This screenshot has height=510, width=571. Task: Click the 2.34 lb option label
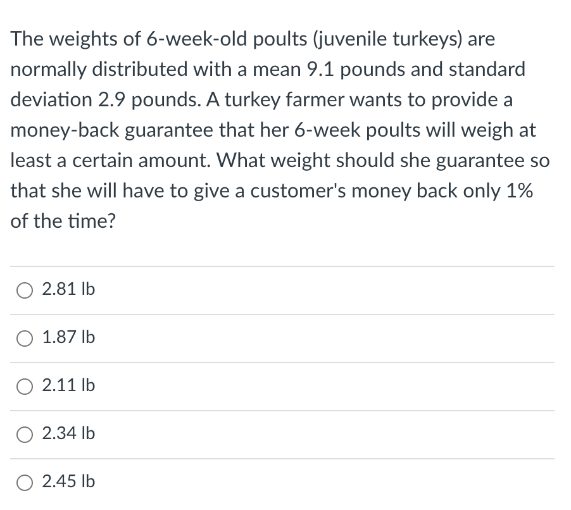coord(67,434)
